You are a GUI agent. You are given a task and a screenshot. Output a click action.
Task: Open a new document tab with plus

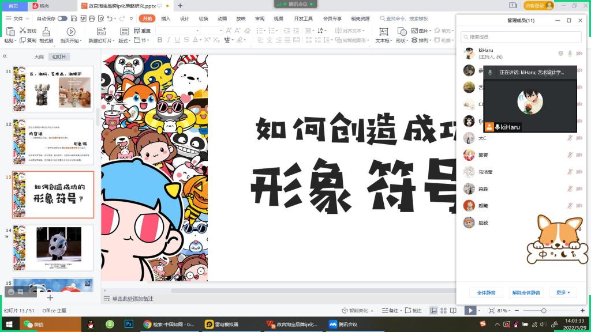pyautogui.click(x=180, y=6)
